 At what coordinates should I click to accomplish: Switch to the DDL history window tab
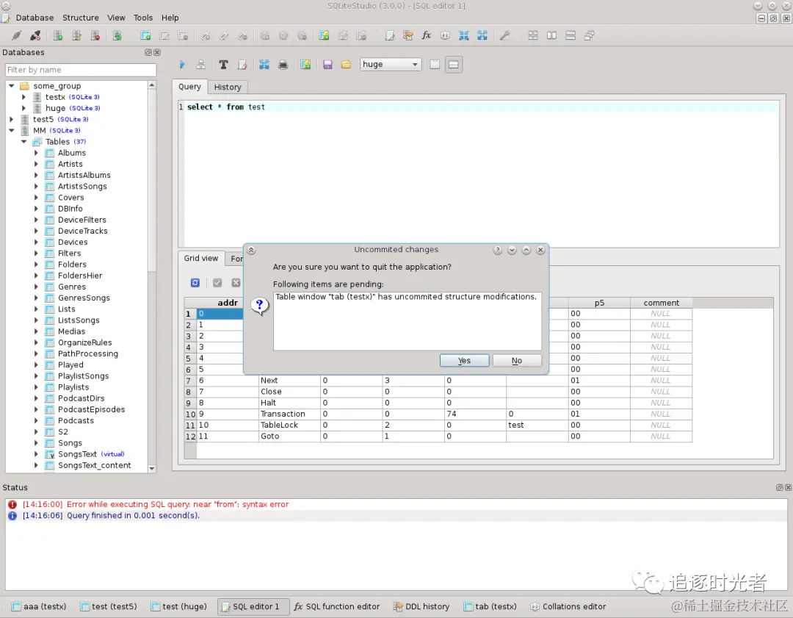pyautogui.click(x=421, y=606)
